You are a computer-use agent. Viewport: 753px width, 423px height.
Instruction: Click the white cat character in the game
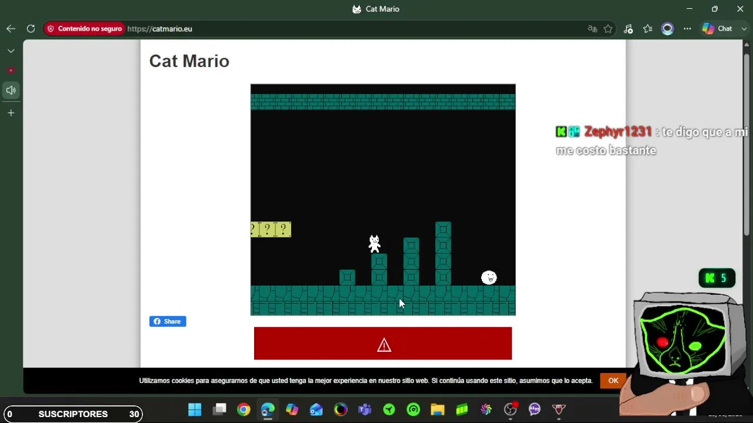[x=374, y=243]
